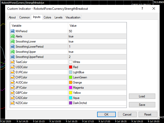Click the TextColor color type icon
Viewport: 164px width, 123px height.
12,62
